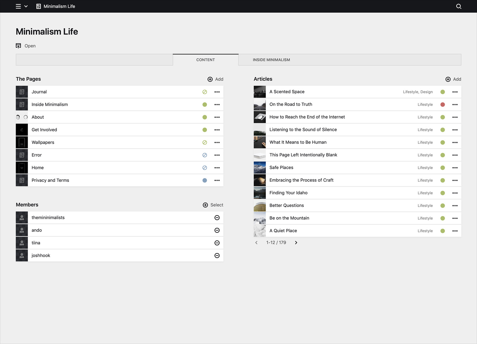Click the Add icon next to Articles
477x344 pixels.
pos(448,79)
